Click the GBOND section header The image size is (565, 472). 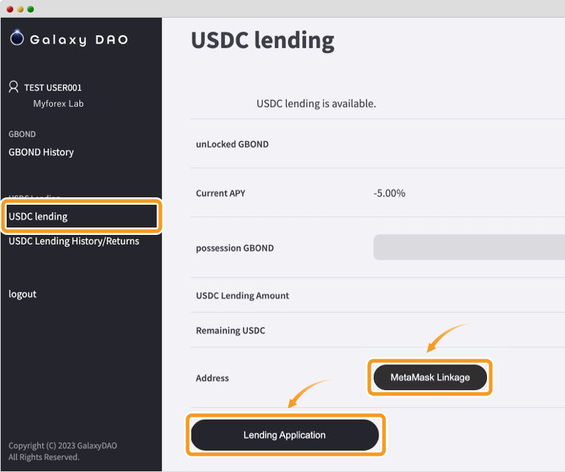(22, 134)
